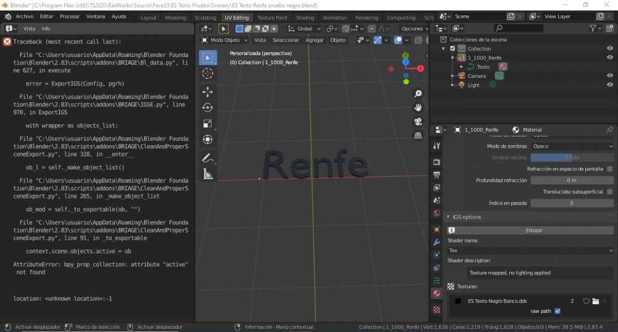Screen dimensions: 618x332
Task: Expand the Texto item in outliner
Action: tap(462, 67)
